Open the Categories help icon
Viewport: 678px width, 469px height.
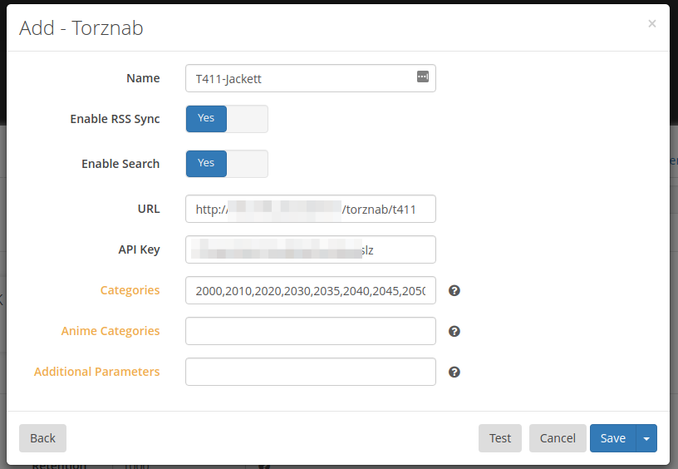pos(454,290)
